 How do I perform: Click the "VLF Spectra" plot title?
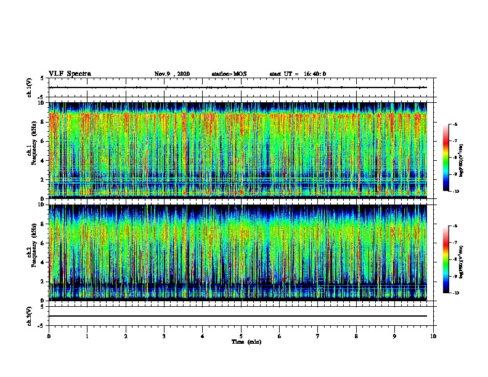click(x=70, y=74)
